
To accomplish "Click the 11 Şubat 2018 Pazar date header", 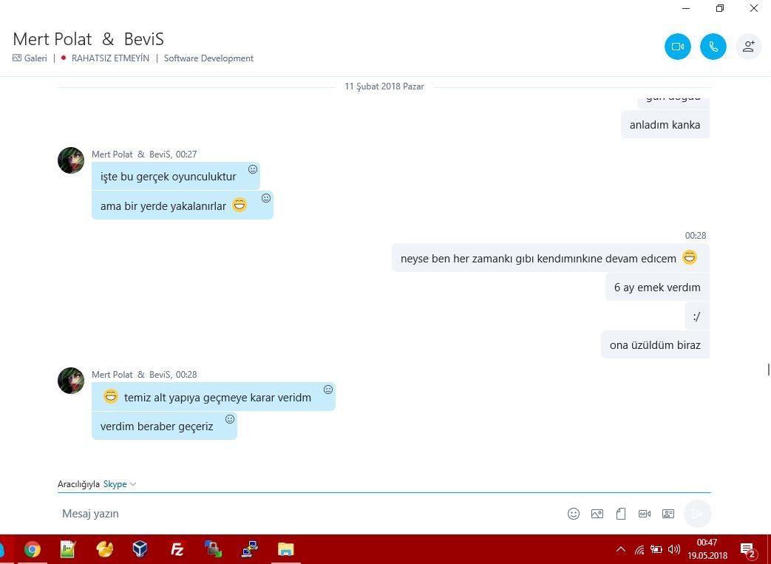I will click(384, 86).
